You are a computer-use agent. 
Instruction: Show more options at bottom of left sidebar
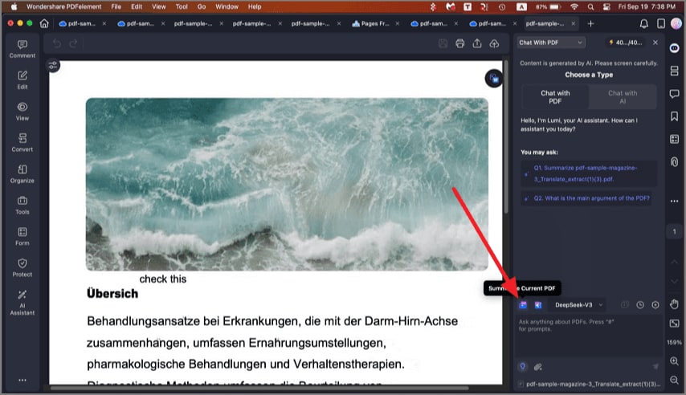tap(22, 380)
